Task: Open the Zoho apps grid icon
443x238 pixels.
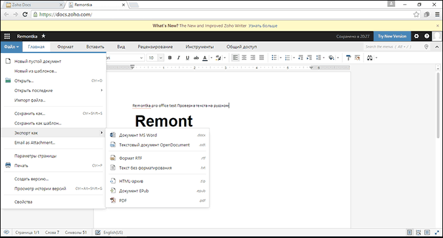Action: [x=7, y=36]
